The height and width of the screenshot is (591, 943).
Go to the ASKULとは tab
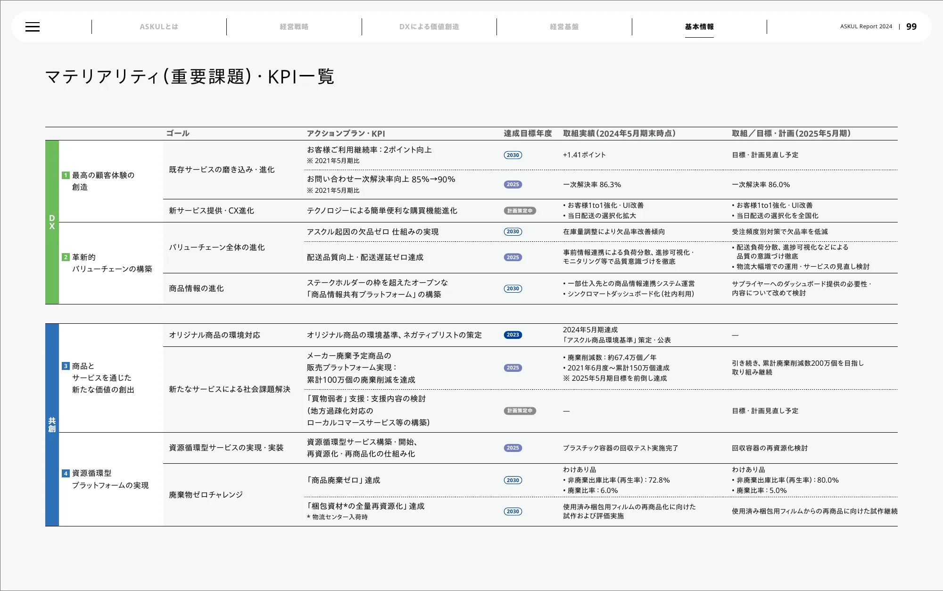159,27
